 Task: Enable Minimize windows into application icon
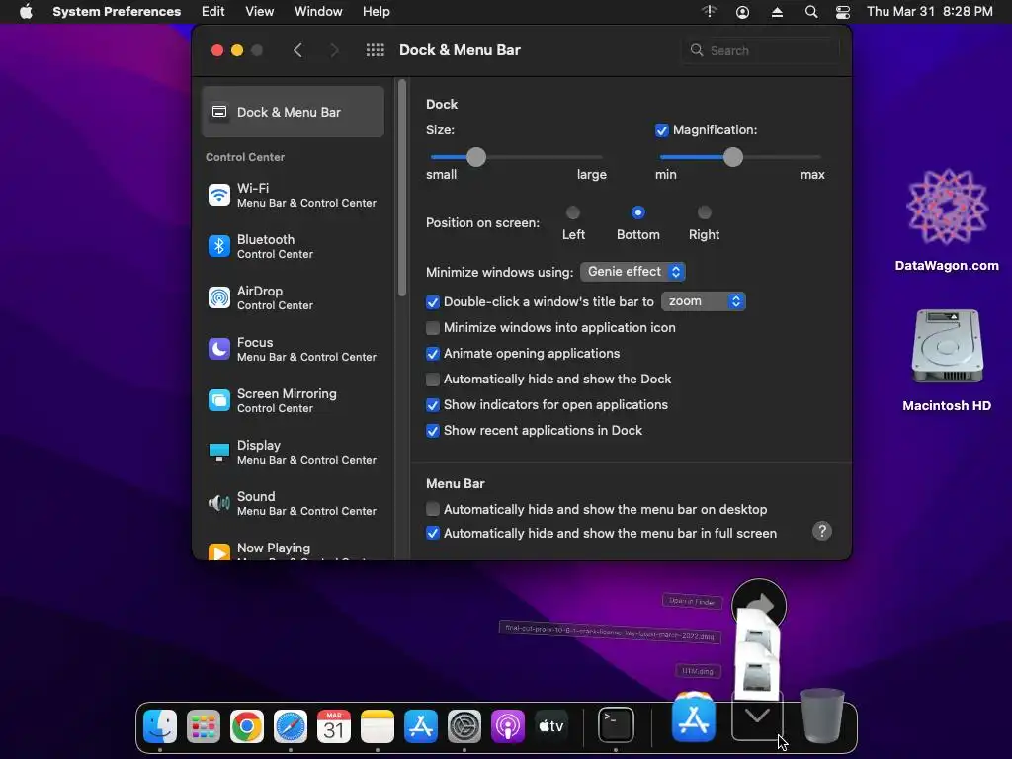[x=433, y=328]
